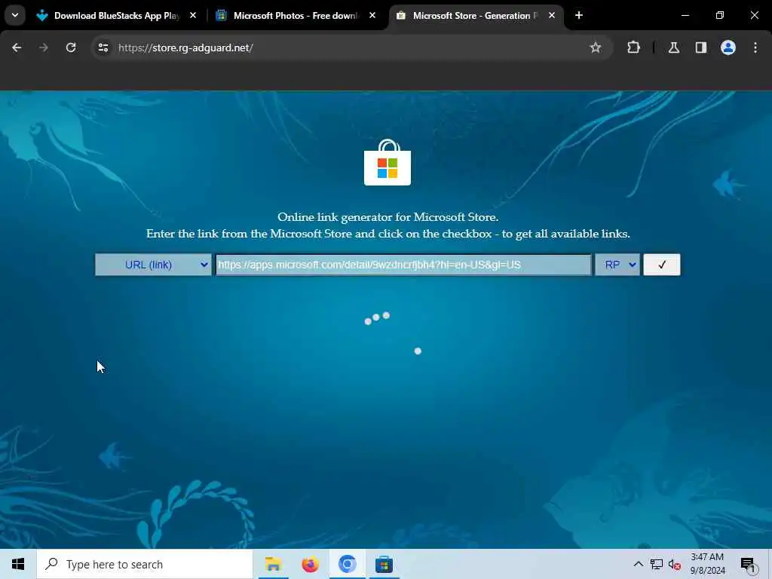Close the Microsoft Photos tab
Viewport: 772px width, 579px height.
click(372, 16)
